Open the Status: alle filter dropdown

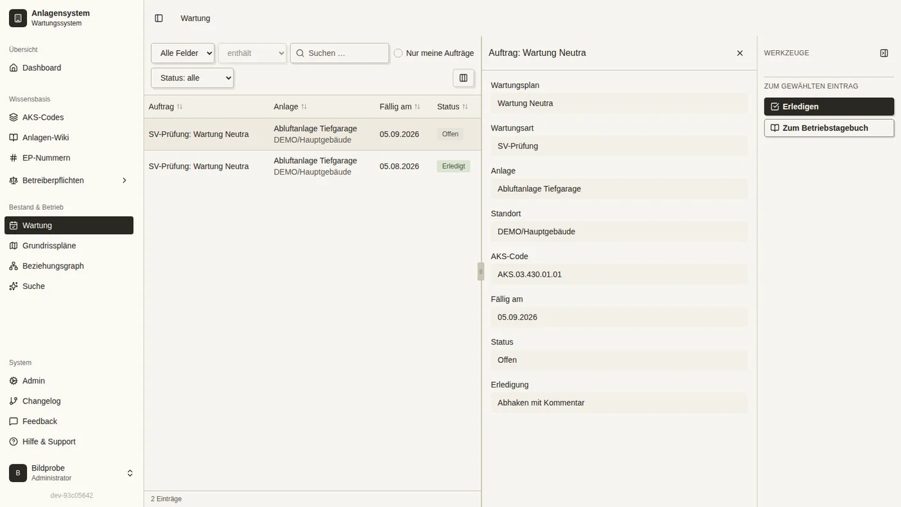pyautogui.click(x=192, y=78)
